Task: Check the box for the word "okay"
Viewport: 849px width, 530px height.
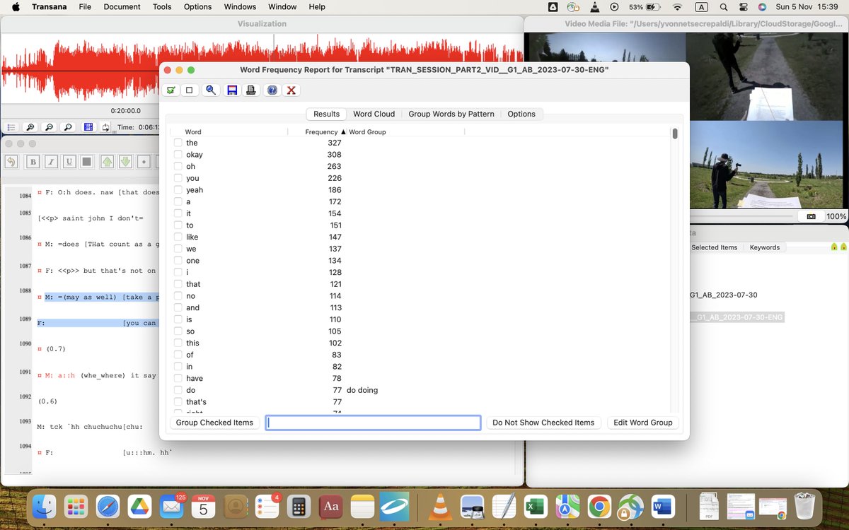Action: coord(178,154)
